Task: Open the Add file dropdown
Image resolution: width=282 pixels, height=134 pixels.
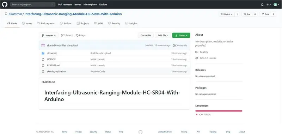Action: point(163,35)
